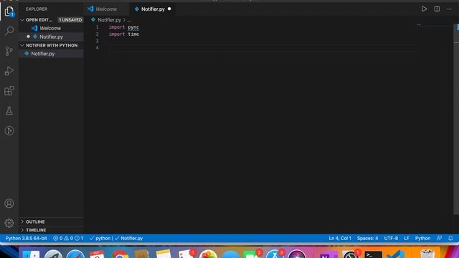Image resolution: width=459 pixels, height=258 pixels.
Task: Click the word pync on line 1
Action: point(133,27)
